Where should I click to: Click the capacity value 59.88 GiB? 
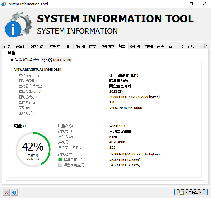(x=134, y=154)
